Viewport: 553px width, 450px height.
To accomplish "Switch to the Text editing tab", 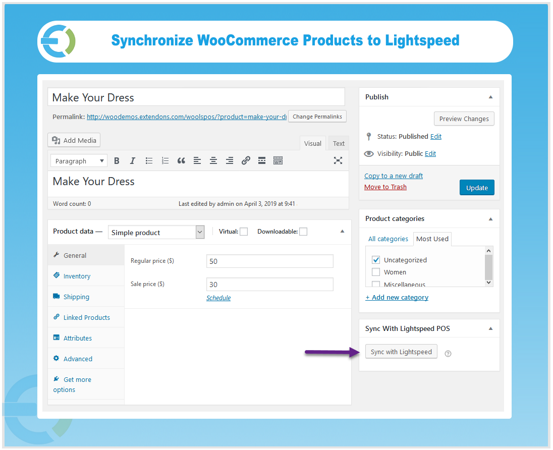I will tap(338, 143).
